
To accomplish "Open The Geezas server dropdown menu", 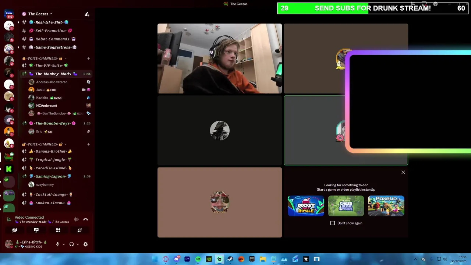I will (40, 14).
